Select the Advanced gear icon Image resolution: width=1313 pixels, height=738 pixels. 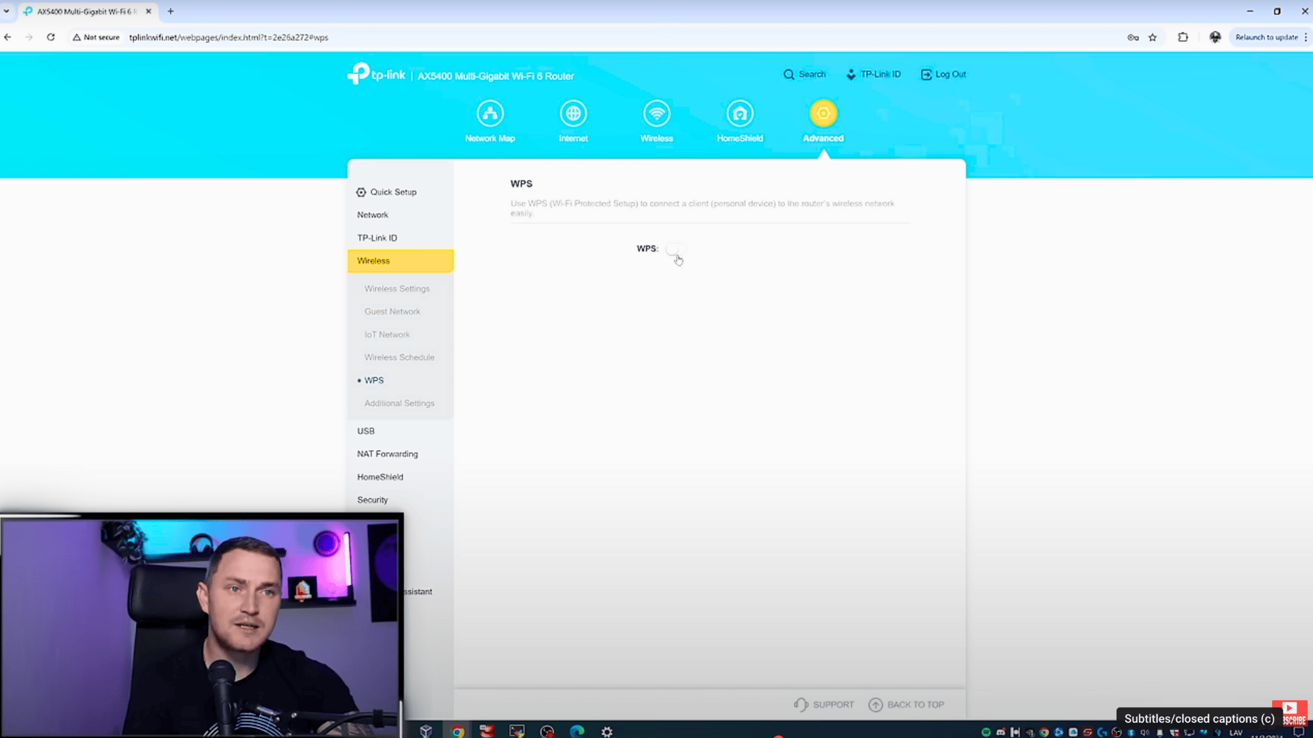pyautogui.click(x=823, y=113)
